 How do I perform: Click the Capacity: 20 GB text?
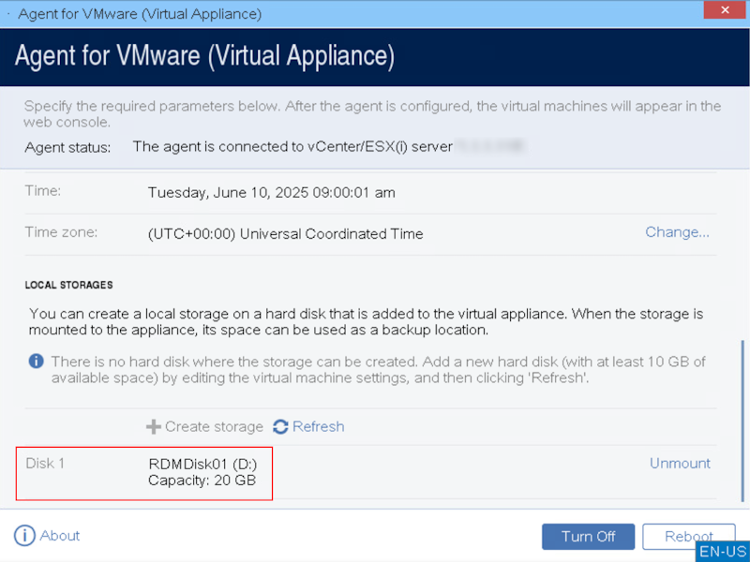click(x=202, y=481)
